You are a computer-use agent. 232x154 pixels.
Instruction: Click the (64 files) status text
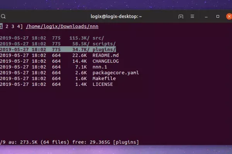55,142
